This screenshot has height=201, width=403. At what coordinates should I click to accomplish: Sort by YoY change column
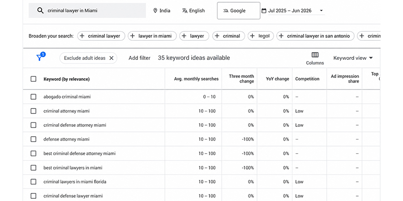click(x=277, y=79)
